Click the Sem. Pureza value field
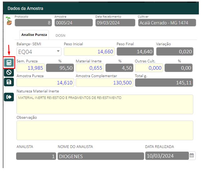The height and width of the screenshot is (174, 202). coord(31,68)
